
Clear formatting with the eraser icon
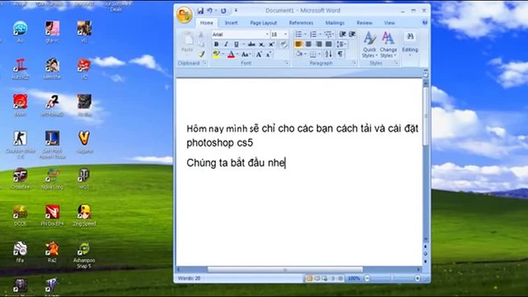pos(283,45)
